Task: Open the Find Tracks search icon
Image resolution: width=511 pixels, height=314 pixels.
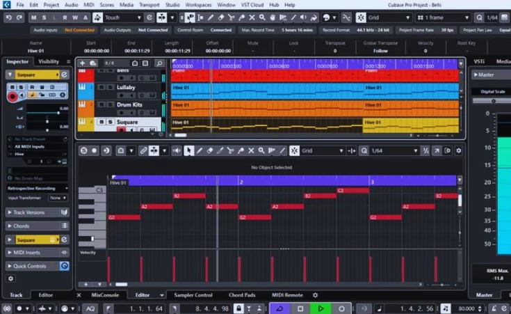Action: (x=159, y=63)
